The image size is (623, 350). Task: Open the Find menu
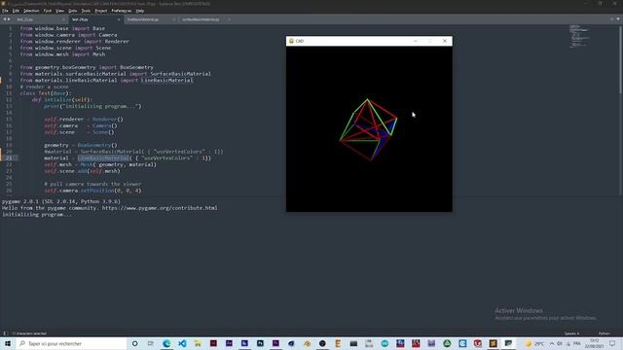48,11
